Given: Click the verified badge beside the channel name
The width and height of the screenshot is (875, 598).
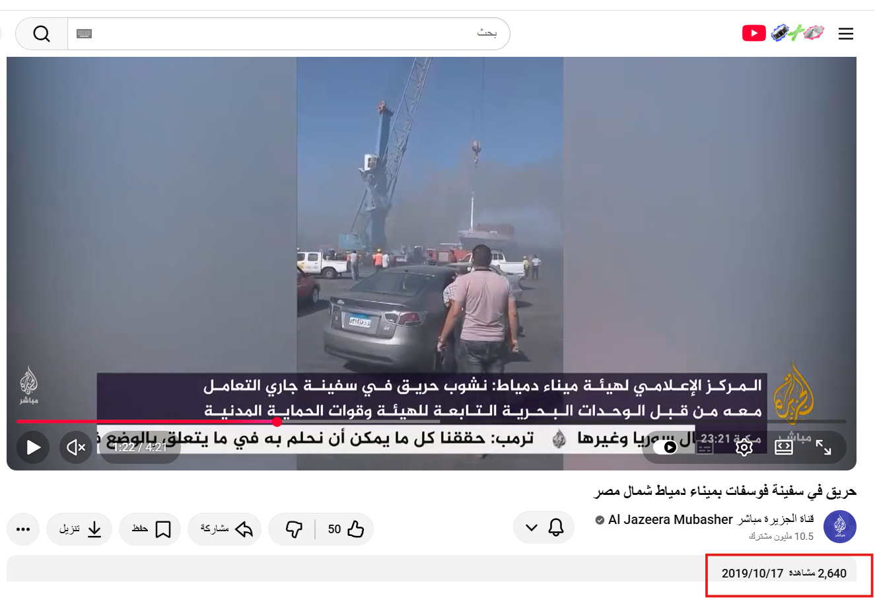Looking at the screenshot, I should [600, 520].
